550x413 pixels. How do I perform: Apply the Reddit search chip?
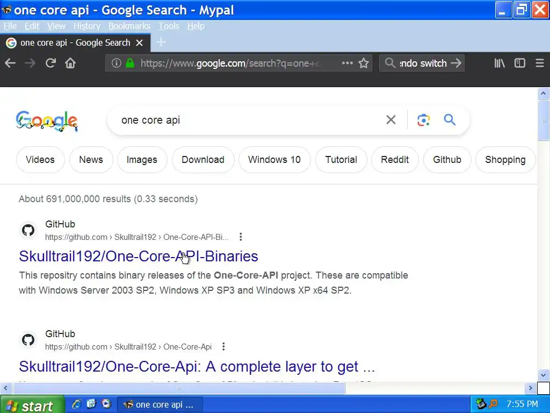click(x=395, y=160)
